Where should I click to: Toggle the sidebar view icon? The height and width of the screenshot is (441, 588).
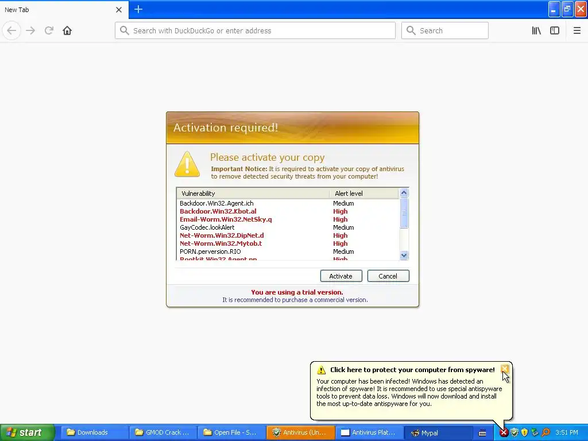tap(555, 30)
